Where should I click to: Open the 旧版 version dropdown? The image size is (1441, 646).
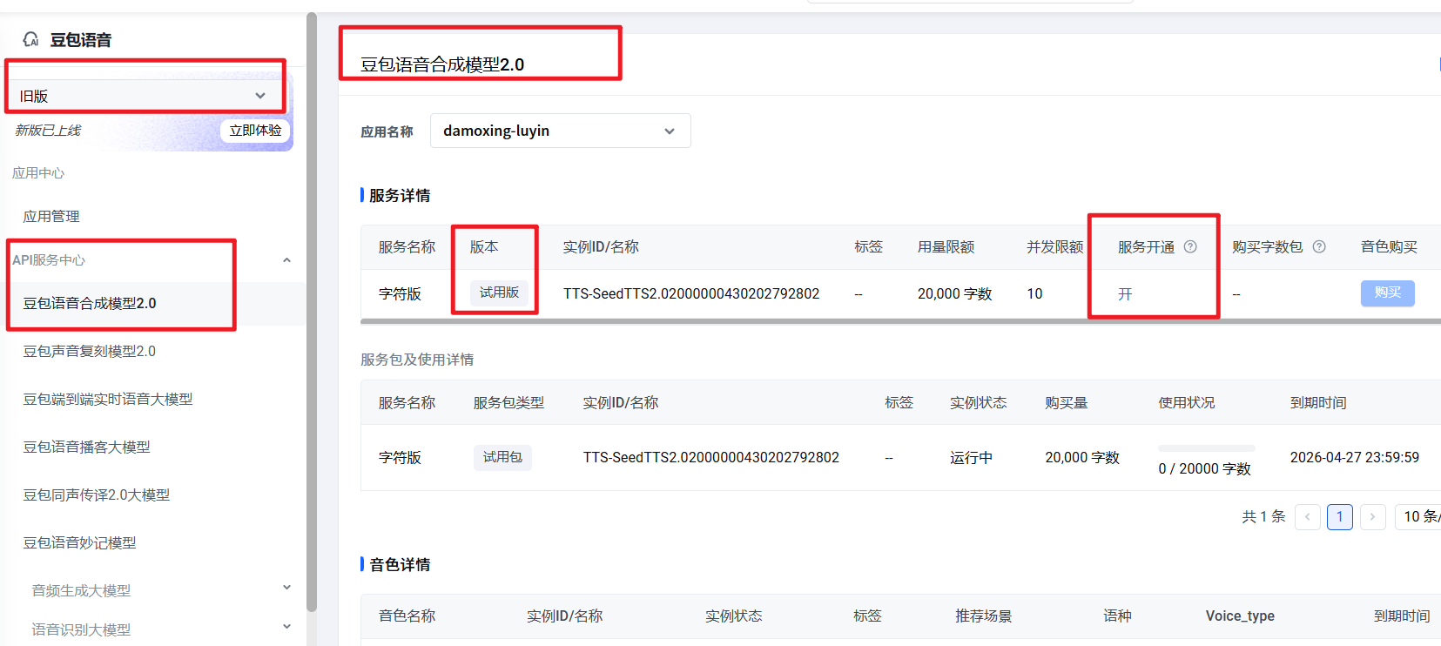(x=144, y=96)
